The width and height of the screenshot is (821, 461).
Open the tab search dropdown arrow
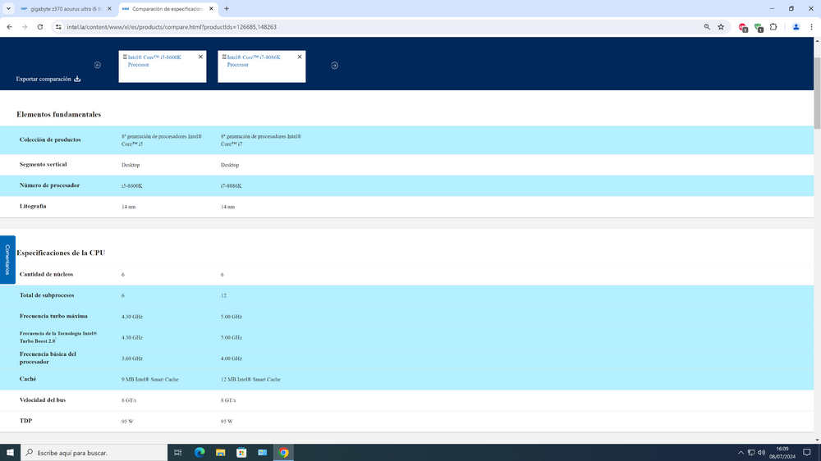tap(8, 8)
